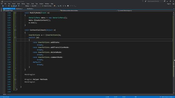The image size is (175, 98).
Task: Toggle a bookmark on the current line
Action: coord(68,6)
